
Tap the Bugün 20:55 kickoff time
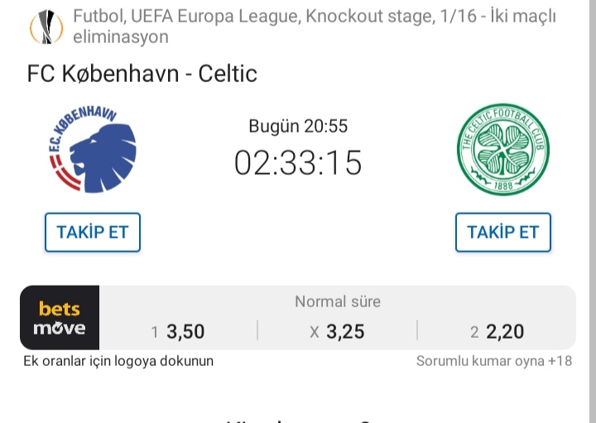click(298, 126)
